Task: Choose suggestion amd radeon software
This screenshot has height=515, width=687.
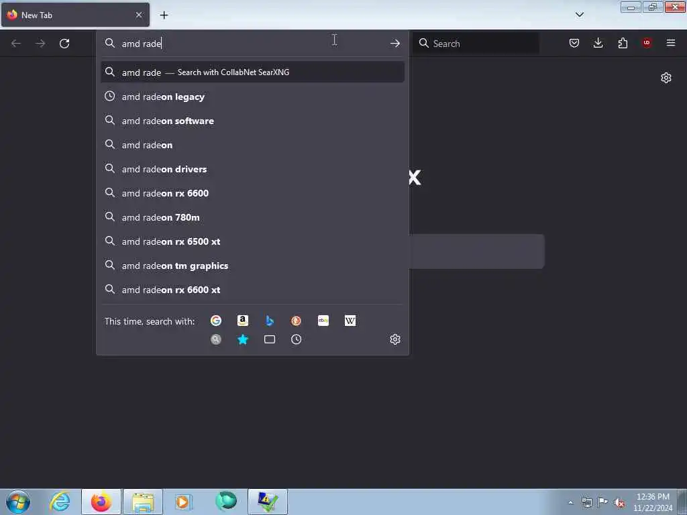Action: click(252, 121)
